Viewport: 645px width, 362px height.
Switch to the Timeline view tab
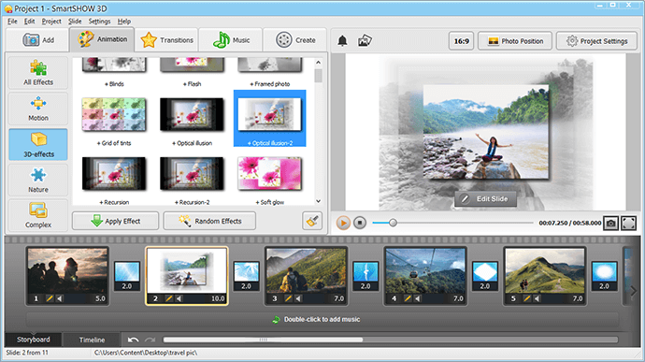(x=92, y=340)
